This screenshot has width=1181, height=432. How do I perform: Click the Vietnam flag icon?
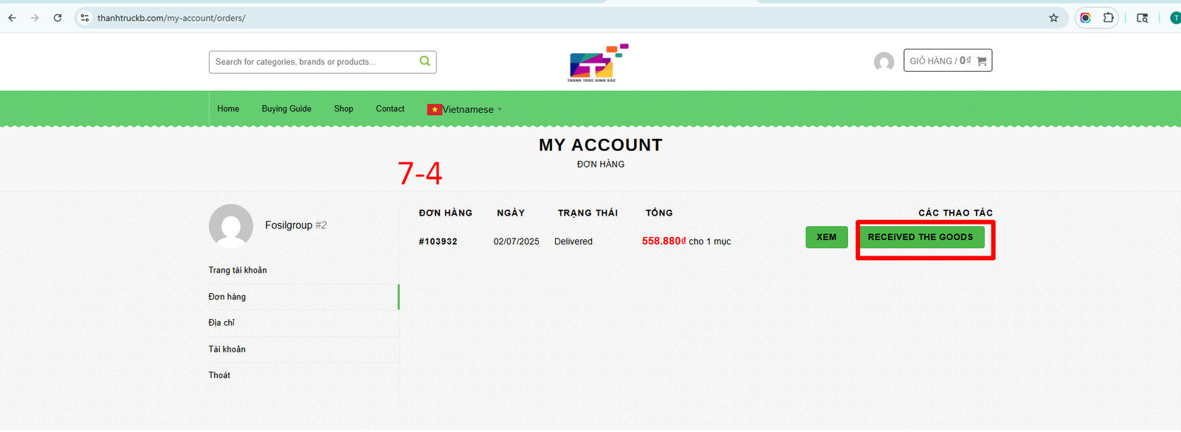pyautogui.click(x=434, y=109)
